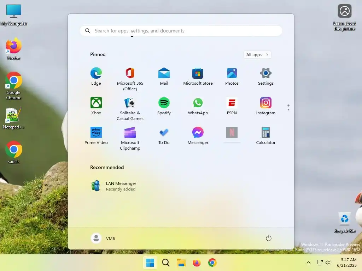The width and height of the screenshot is (362, 271).
Task: Launch the Photos app
Action: (232, 77)
